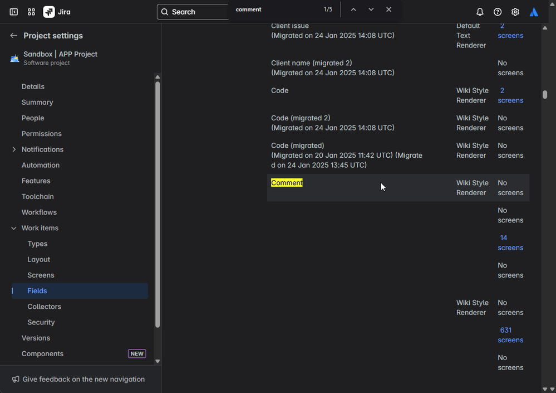Open Automation settings
This screenshot has width=556, height=393.
(41, 165)
